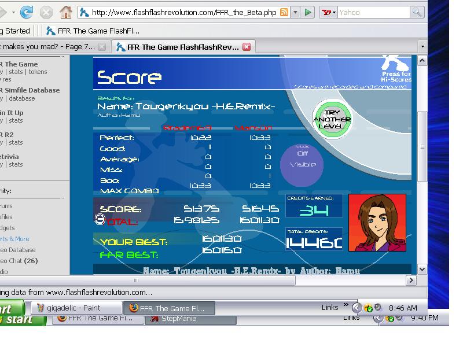Click the horizontal scrollbar thumb

click(148, 280)
